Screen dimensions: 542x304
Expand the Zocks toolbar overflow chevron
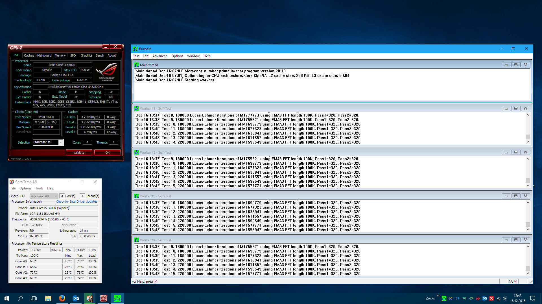click(438, 295)
